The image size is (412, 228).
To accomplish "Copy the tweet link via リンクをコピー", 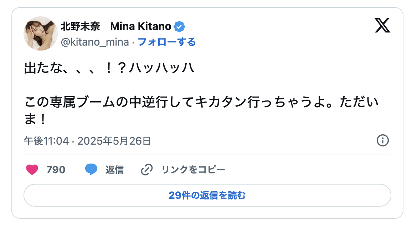I will tap(193, 170).
